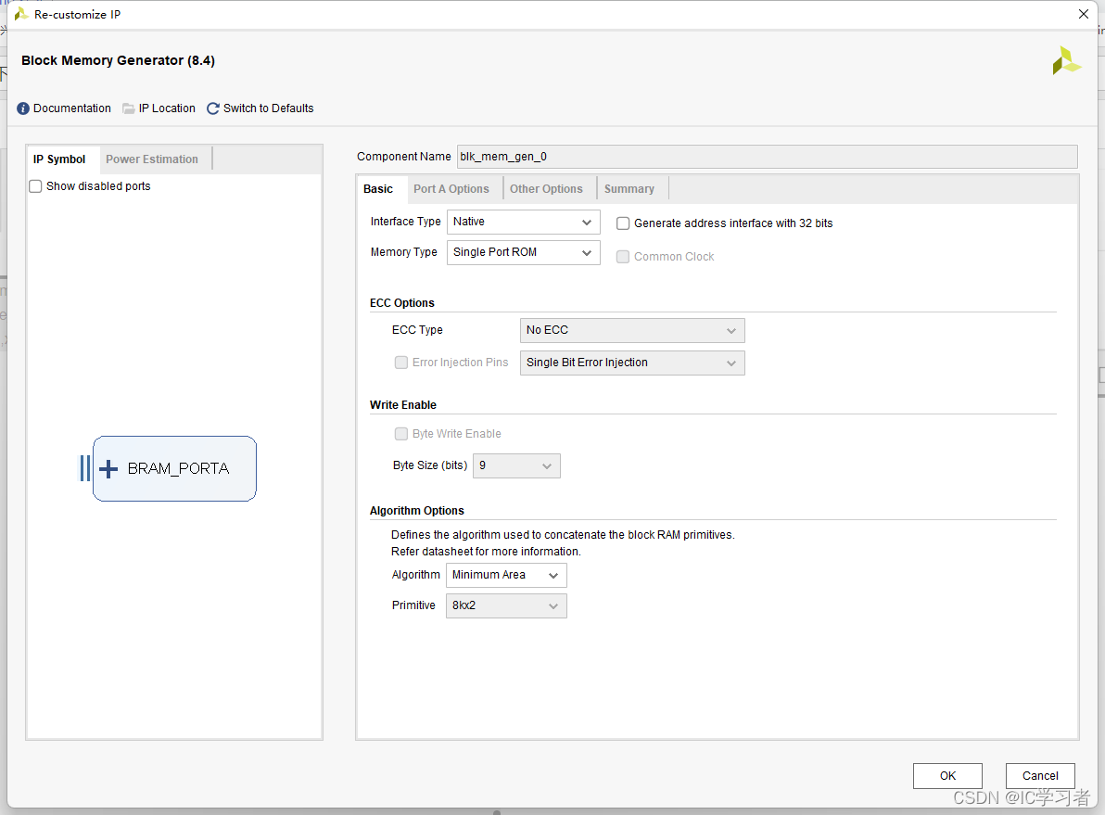This screenshot has height=815, width=1105.
Task: Open the IP Location link
Action: (167, 108)
